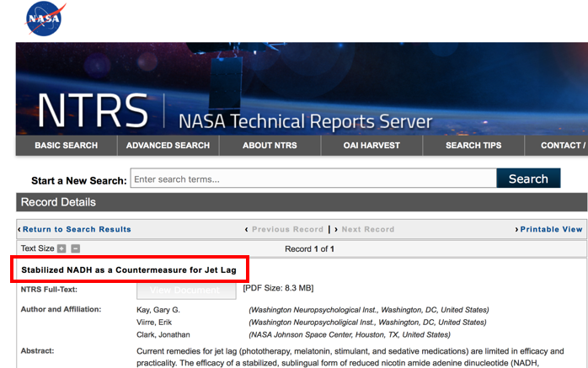Go to Search Tips page

pyautogui.click(x=473, y=146)
